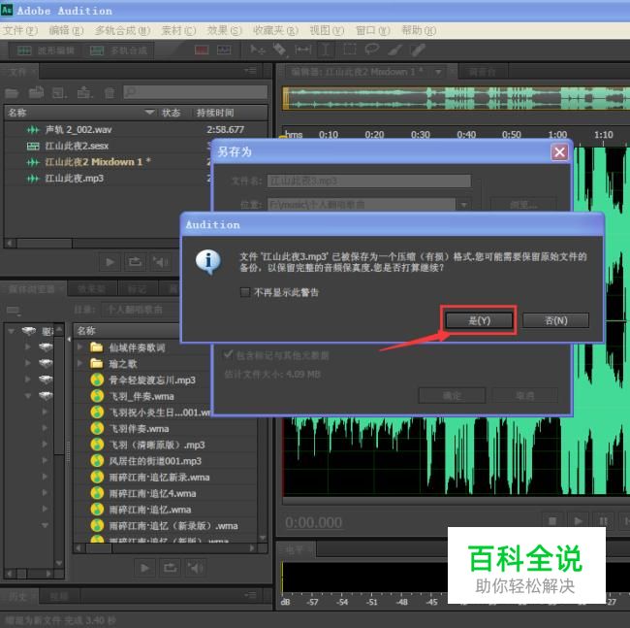
Task: Click media browser preview play button
Action: coord(144,568)
